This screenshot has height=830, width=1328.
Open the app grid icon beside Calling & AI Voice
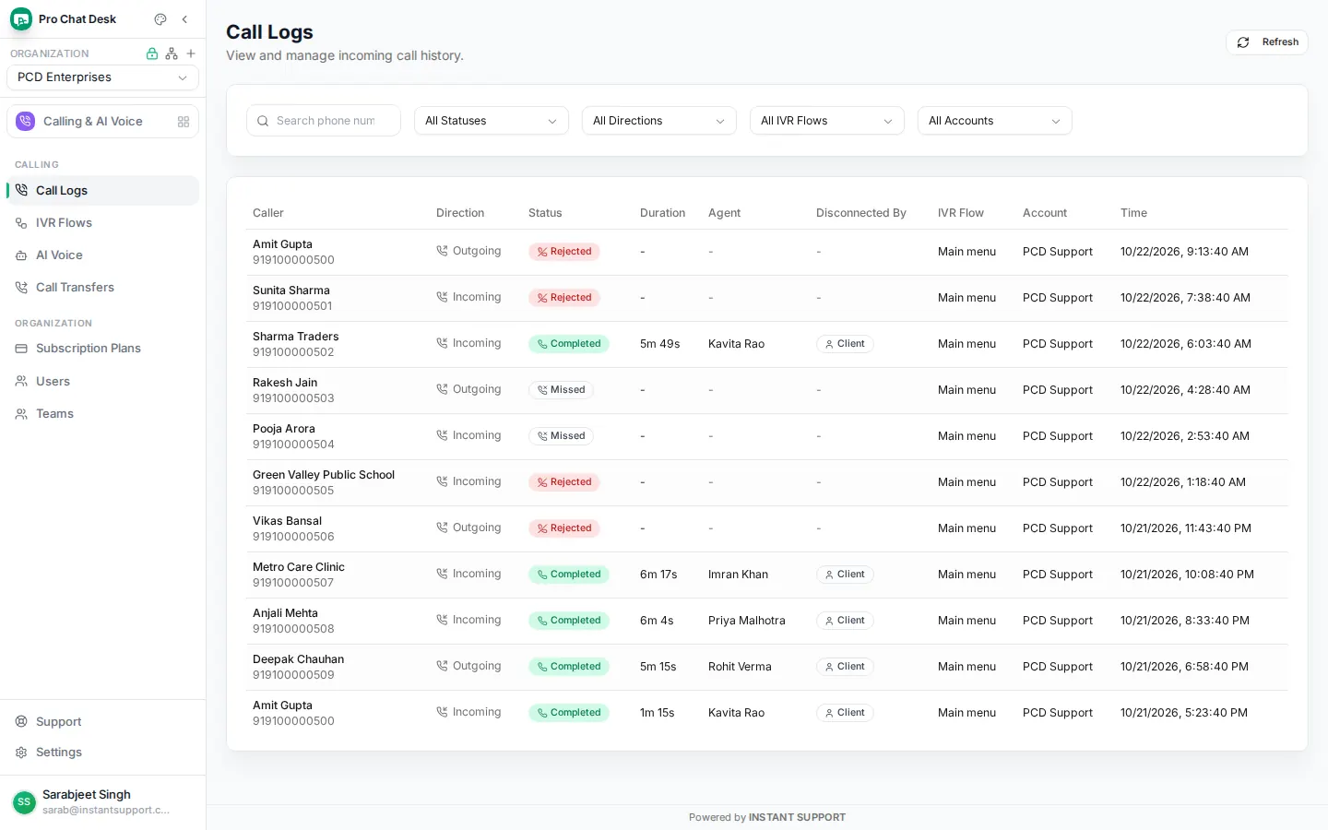[x=184, y=122]
